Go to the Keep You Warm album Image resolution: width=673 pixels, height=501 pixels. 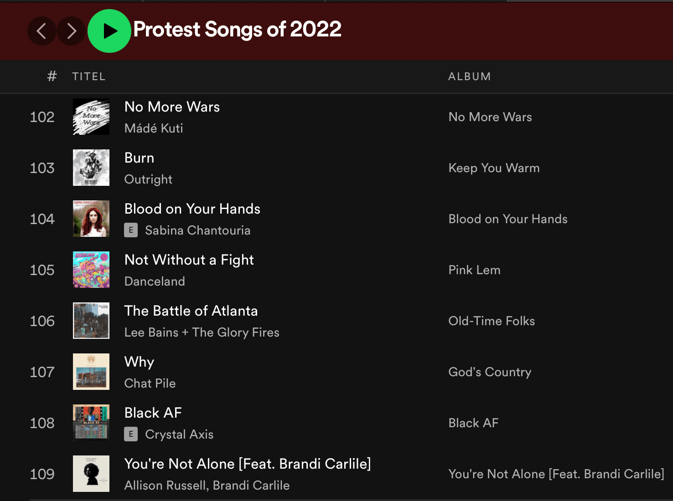pos(494,168)
